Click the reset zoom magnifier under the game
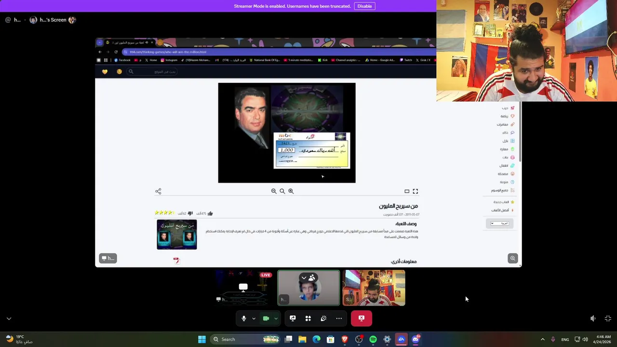Screen dimensions: 617x347 coord(282,191)
